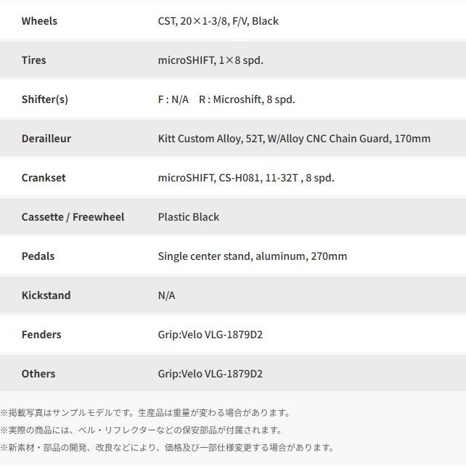Select the CS-H081 11-32T spec text
The height and width of the screenshot is (466, 466).
point(246,178)
